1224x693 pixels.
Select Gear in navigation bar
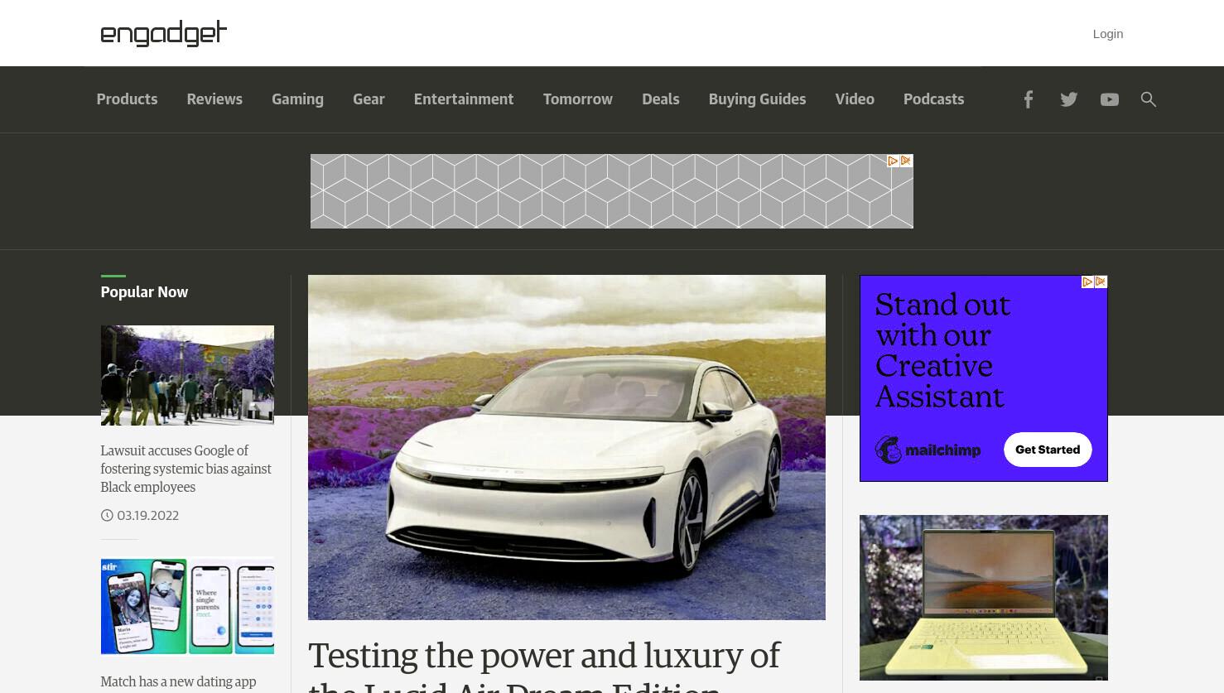click(369, 99)
